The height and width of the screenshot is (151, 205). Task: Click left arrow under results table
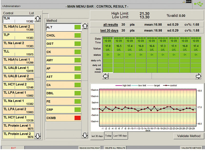click(x=105, y=76)
